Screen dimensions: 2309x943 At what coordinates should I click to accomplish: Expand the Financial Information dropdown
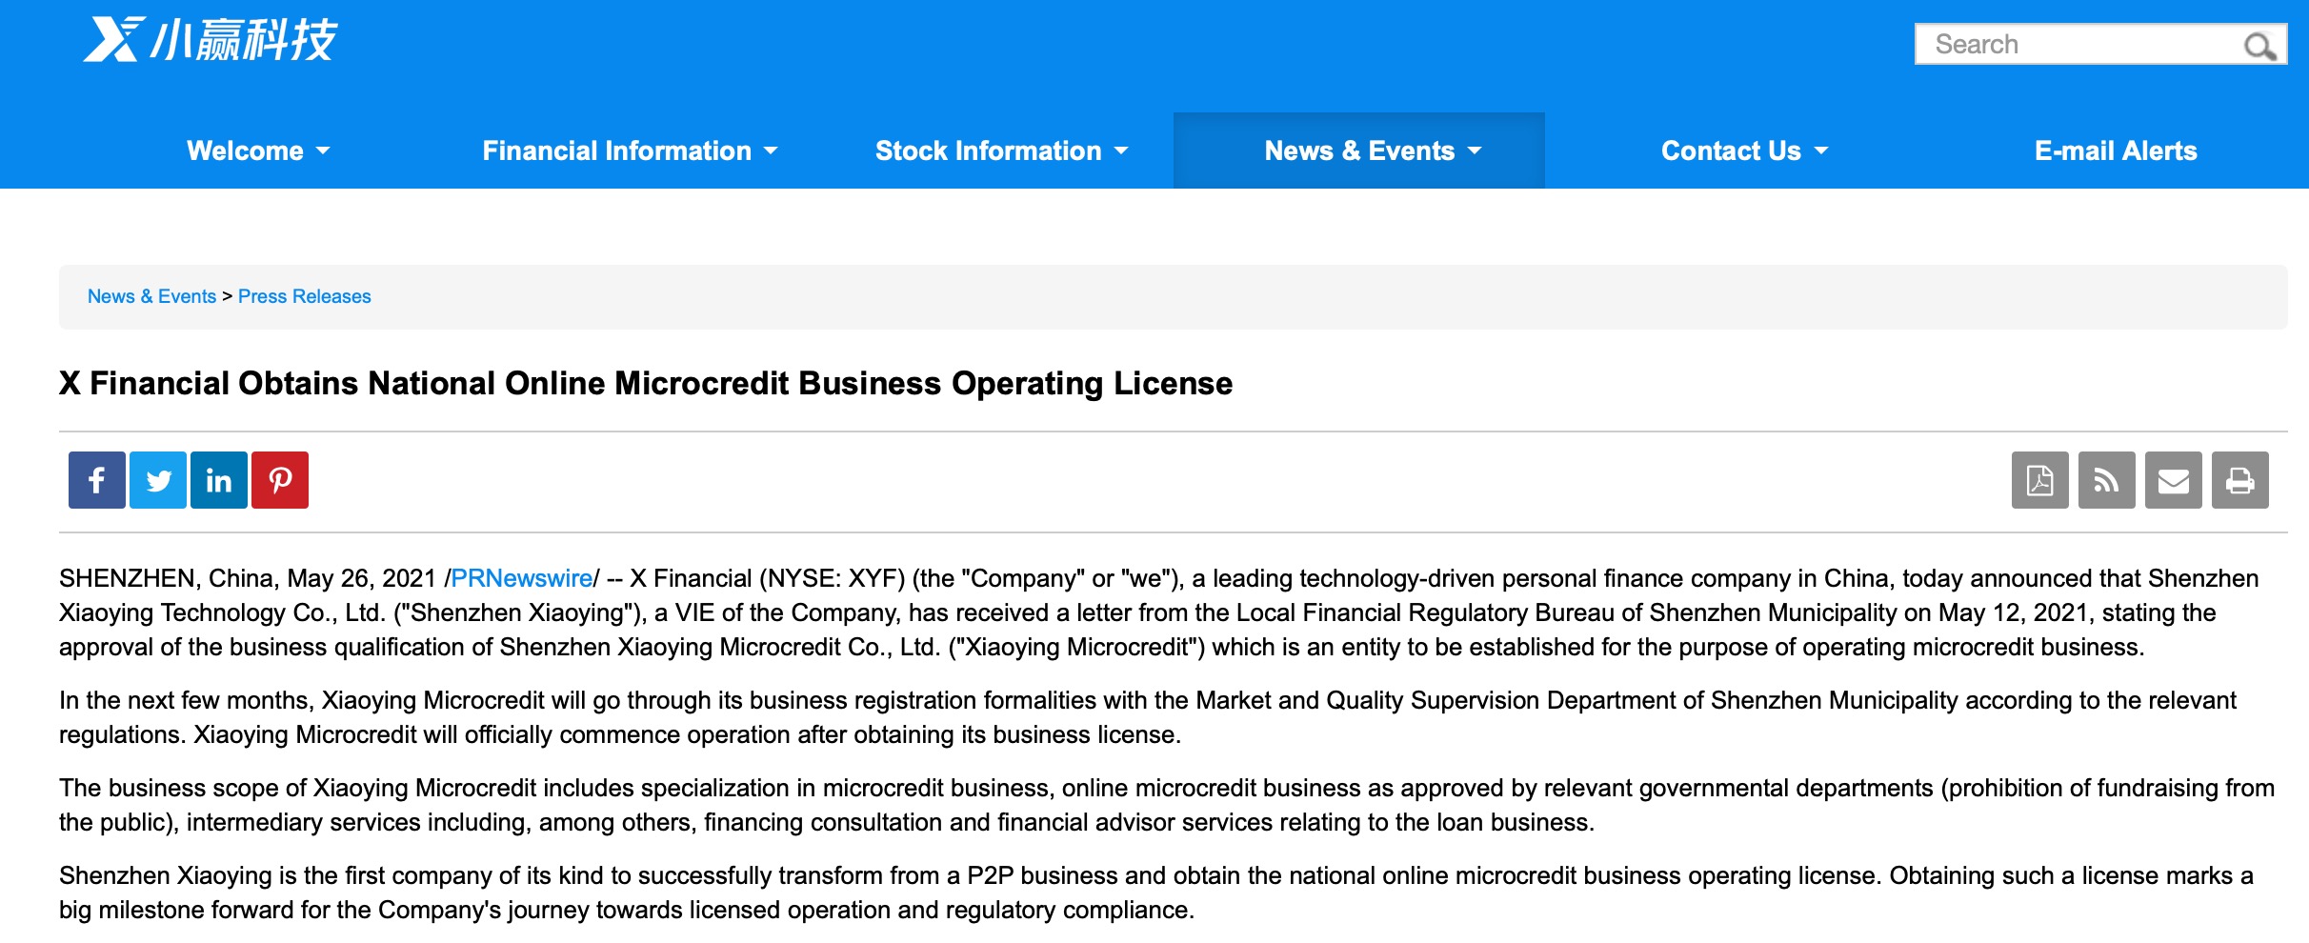tap(630, 150)
